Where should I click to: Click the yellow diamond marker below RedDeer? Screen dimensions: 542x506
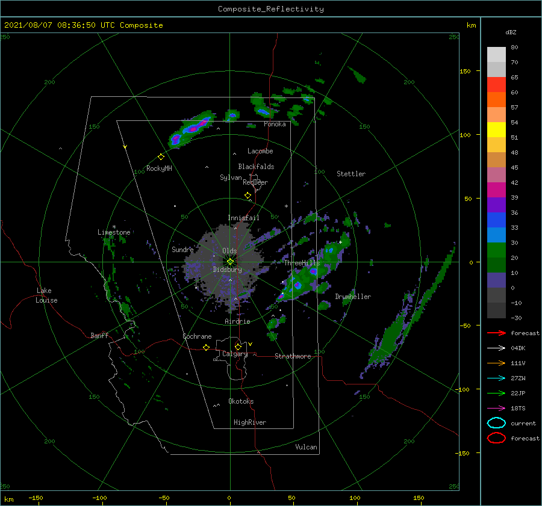(x=248, y=196)
